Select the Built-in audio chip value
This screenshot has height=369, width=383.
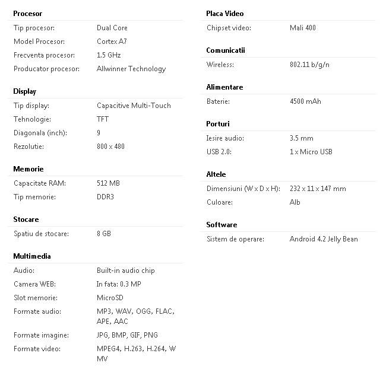(x=125, y=271)
